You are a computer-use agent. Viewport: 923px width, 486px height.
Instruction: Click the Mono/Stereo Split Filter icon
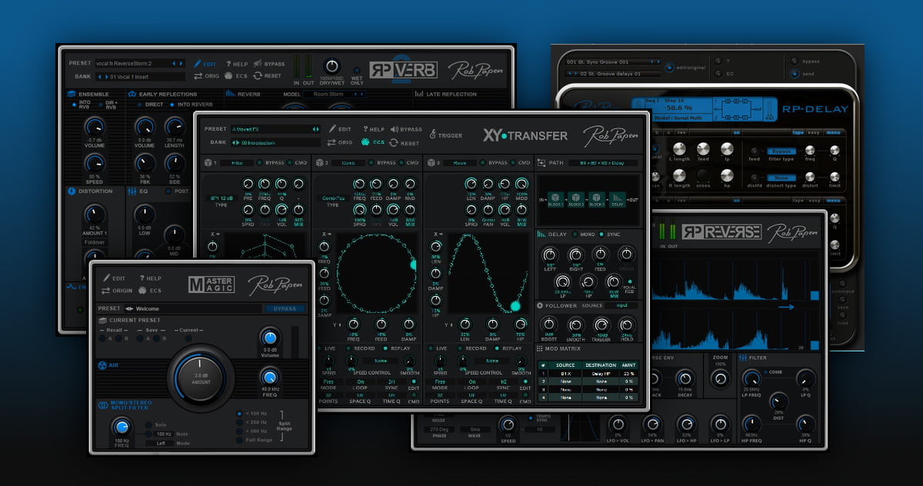click(102, 404)
